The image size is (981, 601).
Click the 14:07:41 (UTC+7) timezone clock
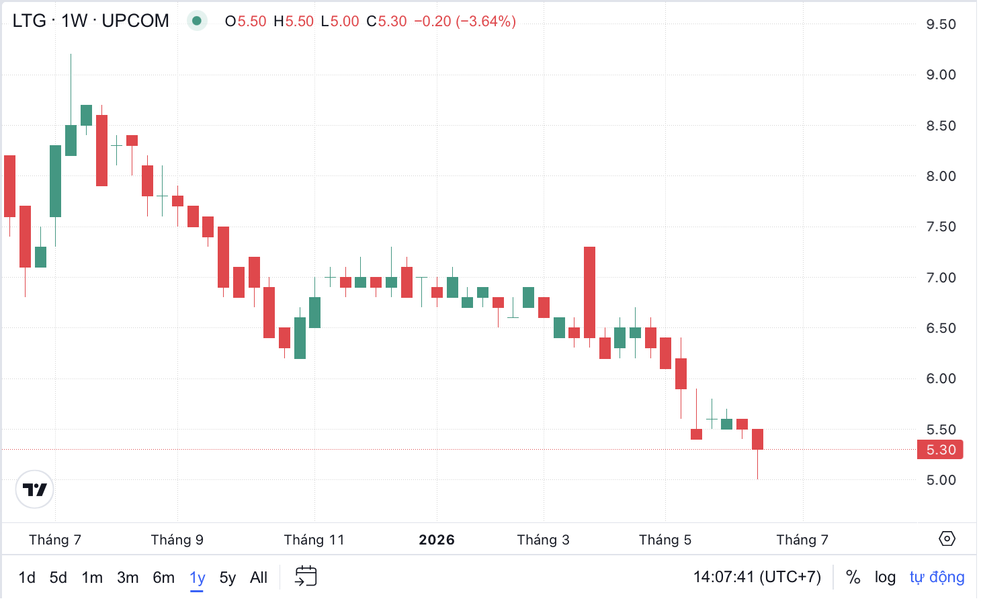pos(757,577)
